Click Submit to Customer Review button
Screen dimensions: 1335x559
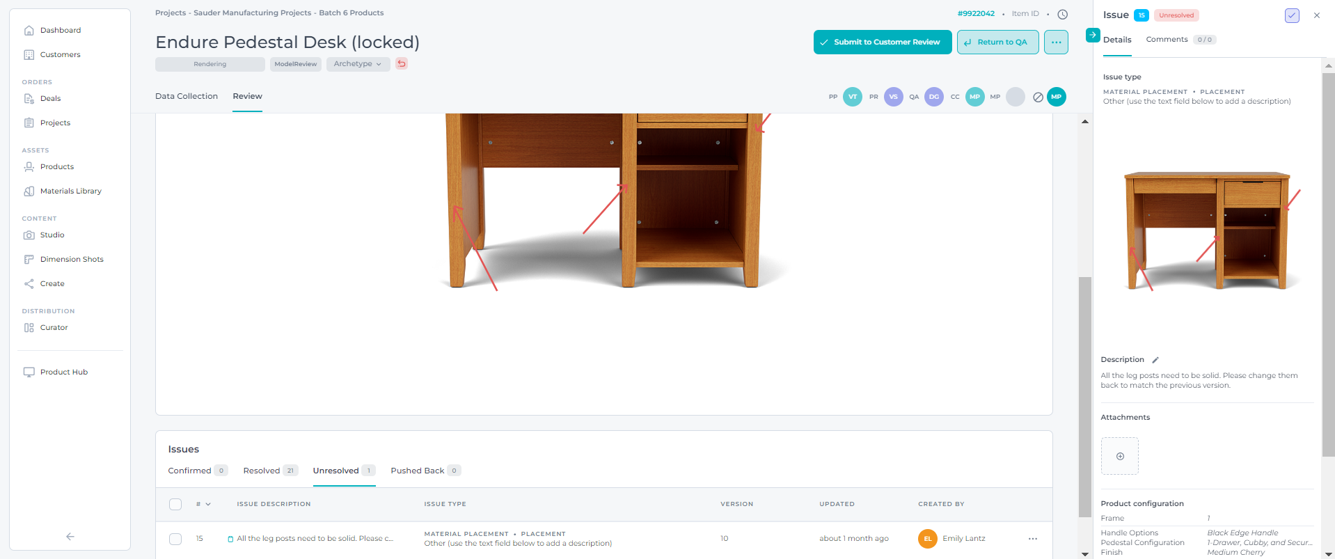pos(882,42)
